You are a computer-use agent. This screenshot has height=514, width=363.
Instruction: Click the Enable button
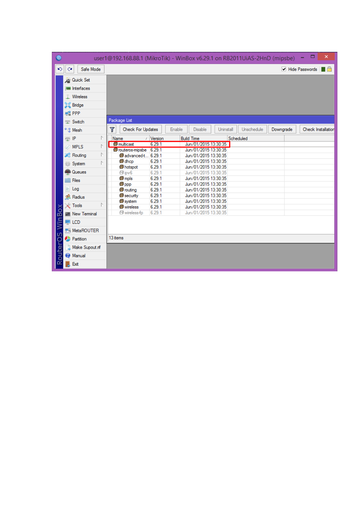pos(176,130)
